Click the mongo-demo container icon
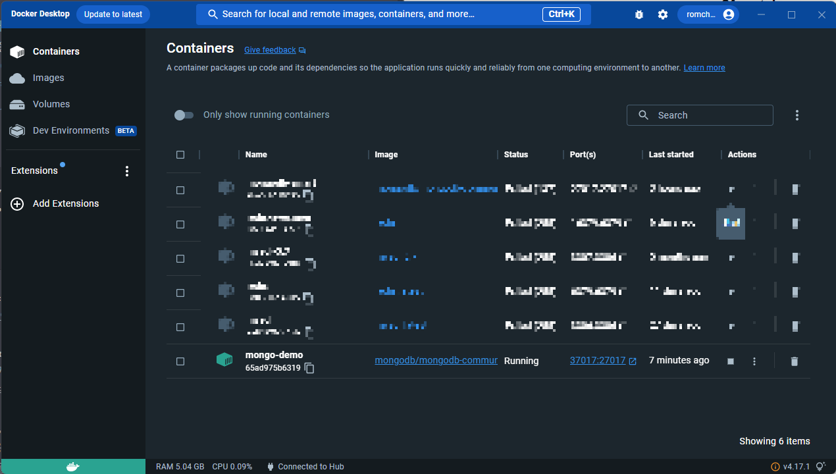836x474 pixels. (x=224, y=360)
